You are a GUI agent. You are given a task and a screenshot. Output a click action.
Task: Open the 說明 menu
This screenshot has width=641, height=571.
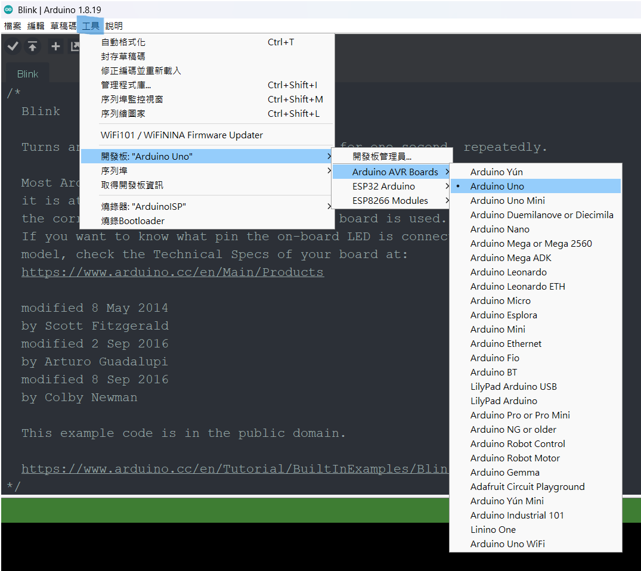114,26
